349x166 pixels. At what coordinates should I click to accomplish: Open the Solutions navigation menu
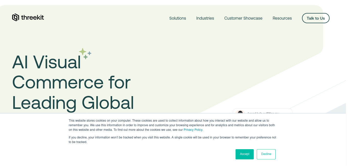coord(178,18)
